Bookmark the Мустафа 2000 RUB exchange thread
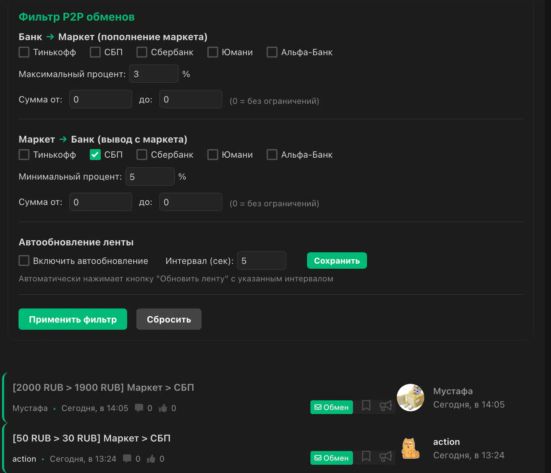Screen dimensions: 551x473 (366, 406)
